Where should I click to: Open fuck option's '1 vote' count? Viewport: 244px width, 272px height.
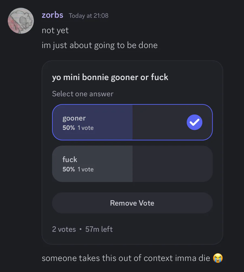[x=86, y=169]
